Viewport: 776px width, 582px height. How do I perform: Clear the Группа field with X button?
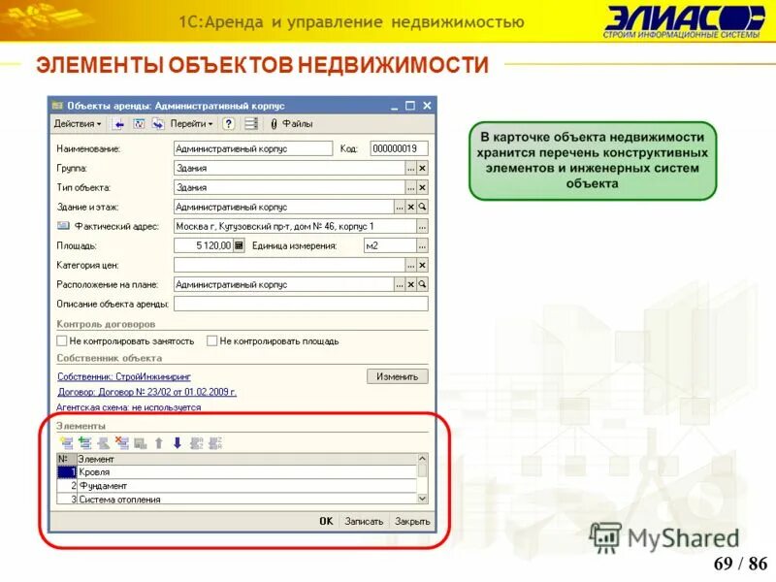point(422,168)
